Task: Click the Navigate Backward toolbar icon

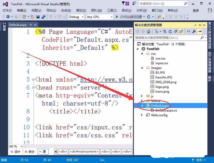Action: point(8,17)
